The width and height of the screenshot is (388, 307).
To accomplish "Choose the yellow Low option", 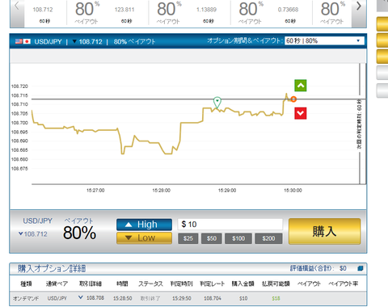I will point(144,238).
